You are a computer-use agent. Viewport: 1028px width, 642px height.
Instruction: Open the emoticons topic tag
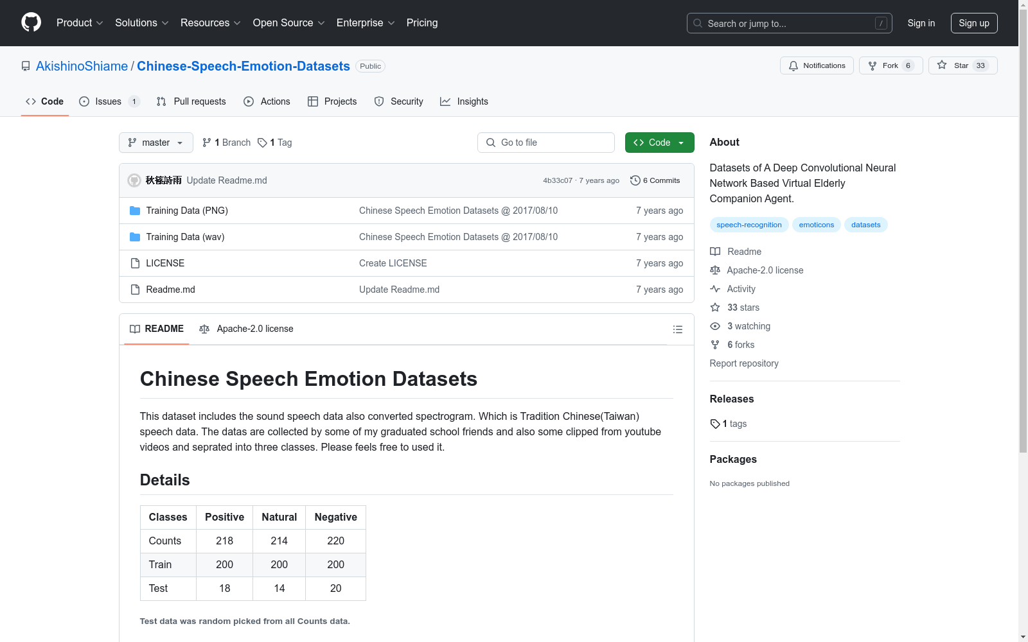pos(817,225)
